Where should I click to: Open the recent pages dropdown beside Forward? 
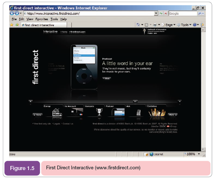(21, 13)
